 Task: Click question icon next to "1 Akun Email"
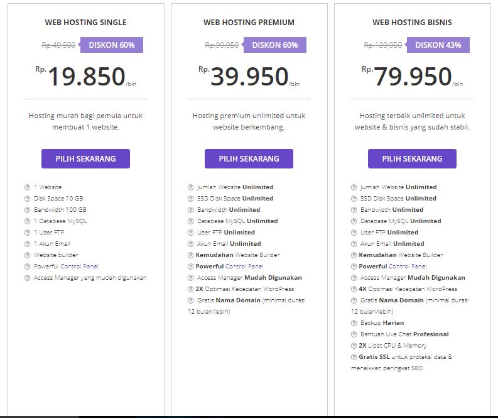pos(27,244)
